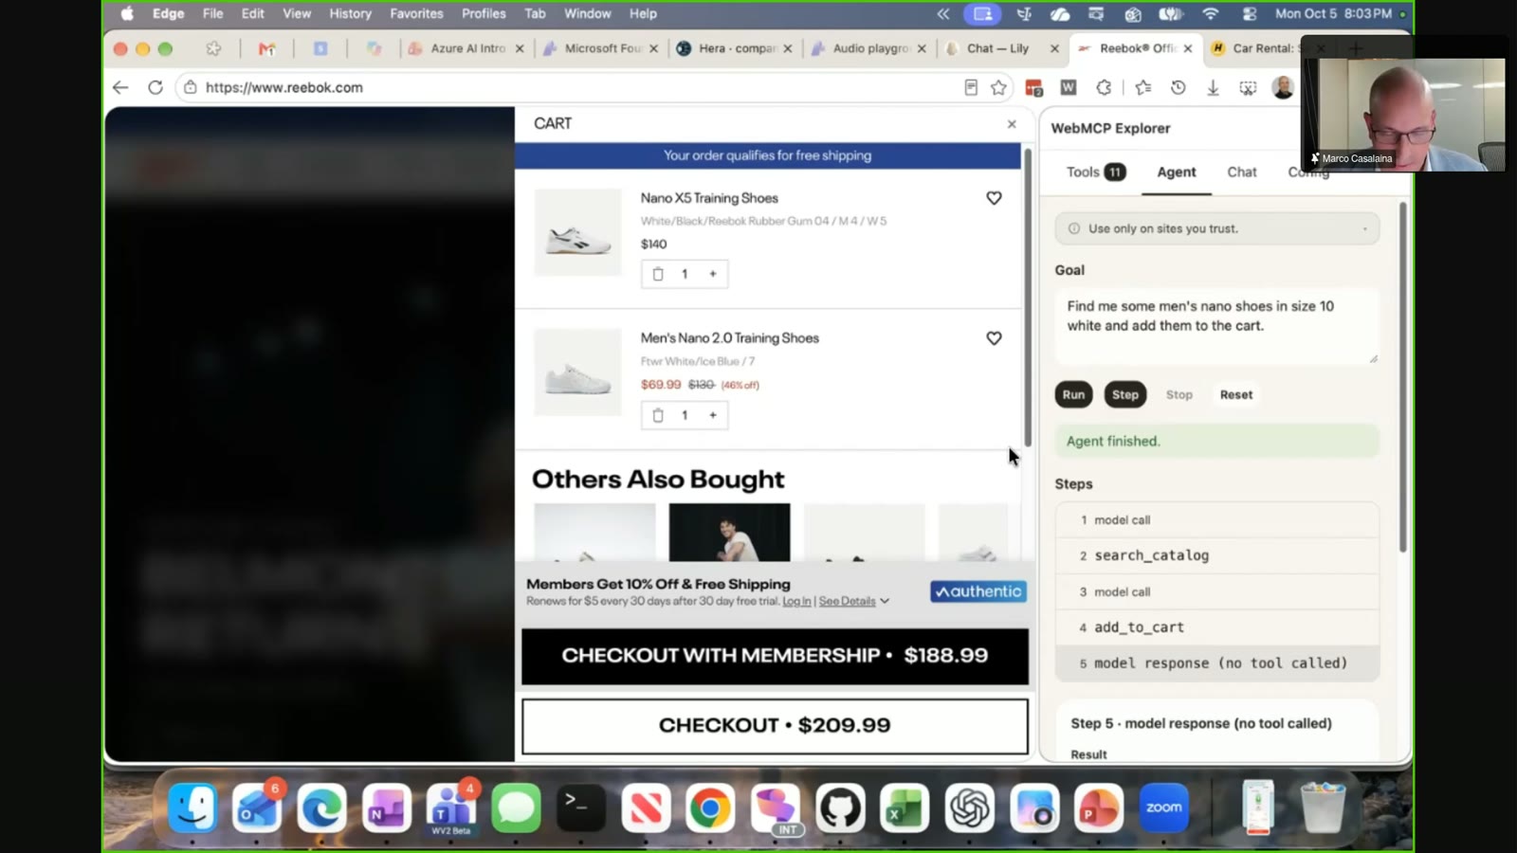Bookmark page with the star icon
This screenshot has height=853, width=1517.
tap(998, 87)
